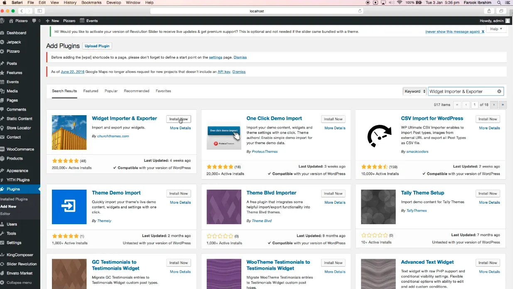Jump to last page of plugin results

click(503, 105)
